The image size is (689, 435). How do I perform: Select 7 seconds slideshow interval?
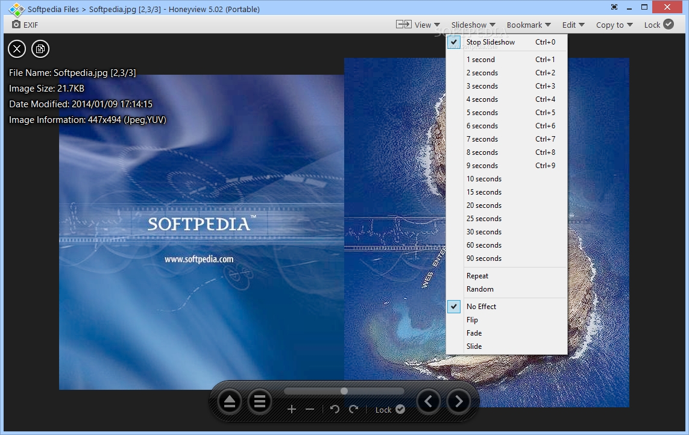[x=506, y=139]
